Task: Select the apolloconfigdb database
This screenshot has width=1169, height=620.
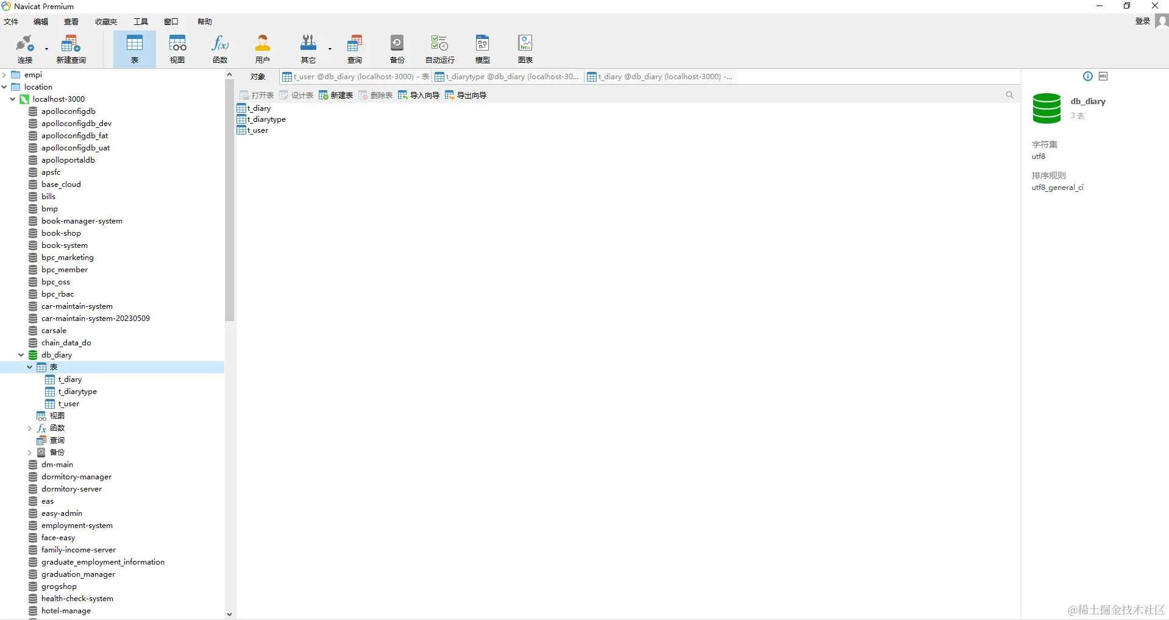Action: 68,111
